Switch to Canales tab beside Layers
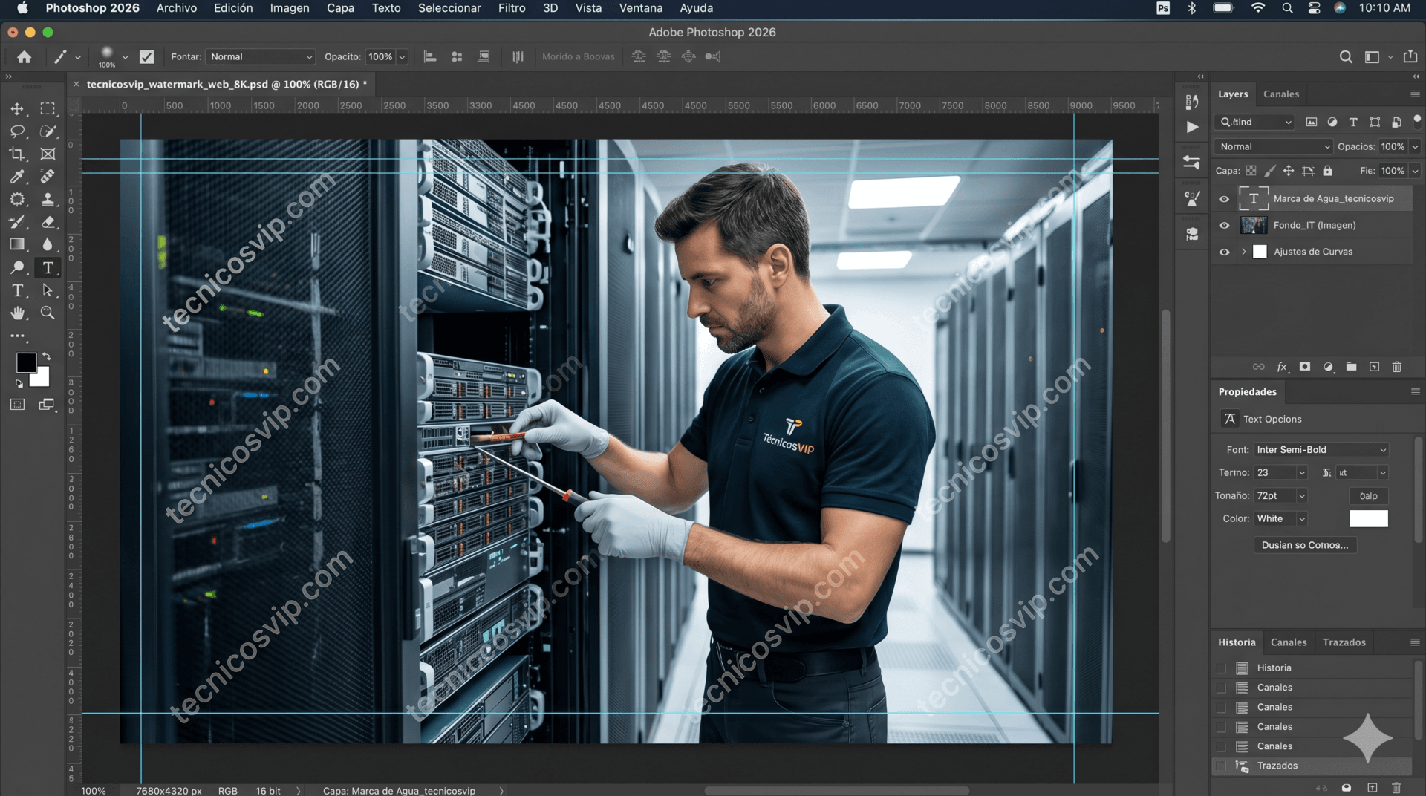Screen dimensions: 1426x796 click(x=1281, y=94)
